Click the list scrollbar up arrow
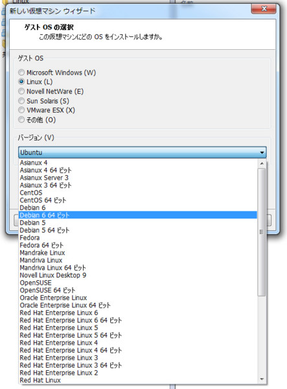Screen dimensions: 287x389 pyautogui.click(x=262, y=163)
